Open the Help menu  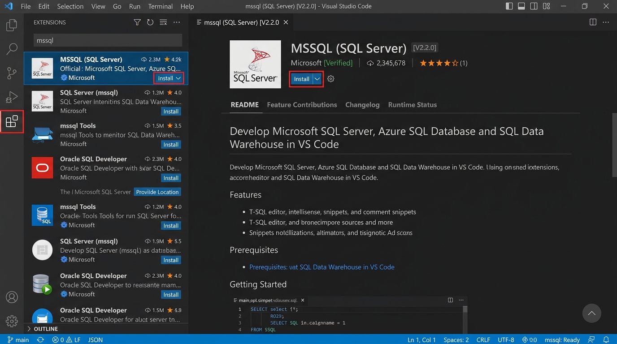pyautogui.click(x=187, y=6)
